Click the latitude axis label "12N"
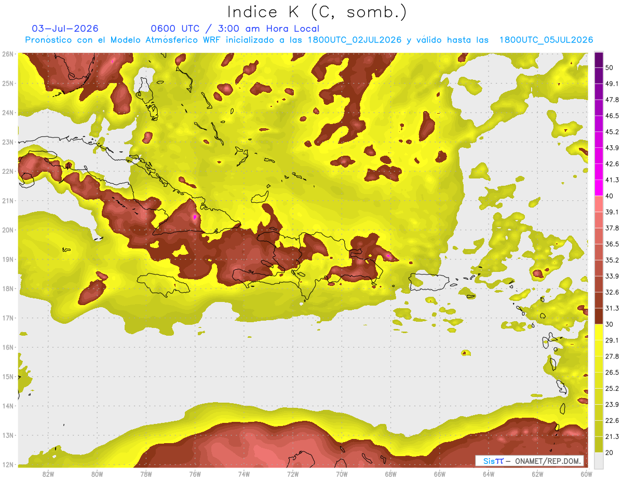This screenshot has width=623, height=481. (8, 464)
